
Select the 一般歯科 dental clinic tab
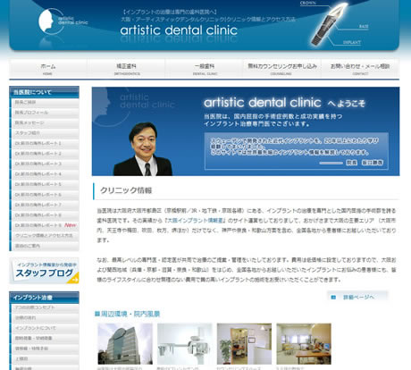point(205,69)
